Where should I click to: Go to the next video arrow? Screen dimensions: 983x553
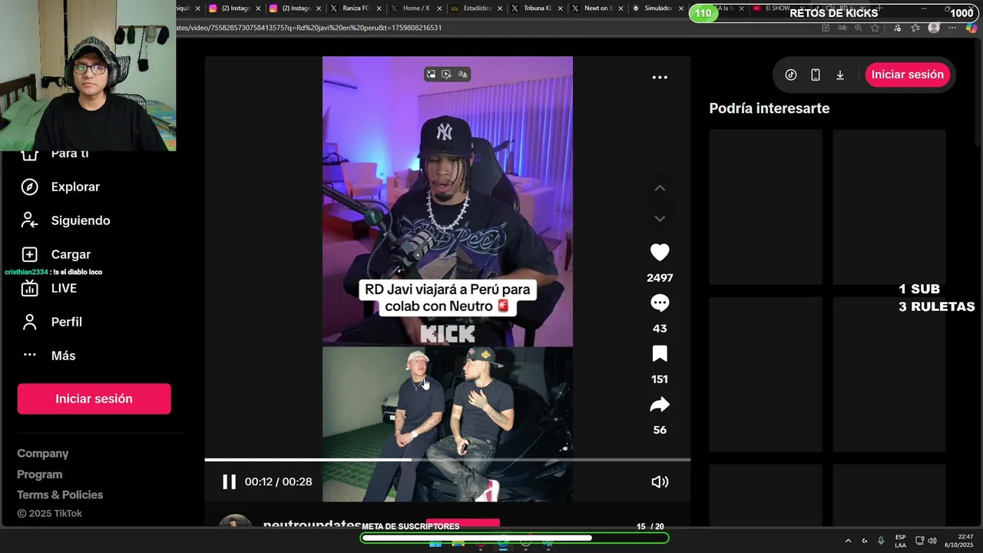click(660, 219)
